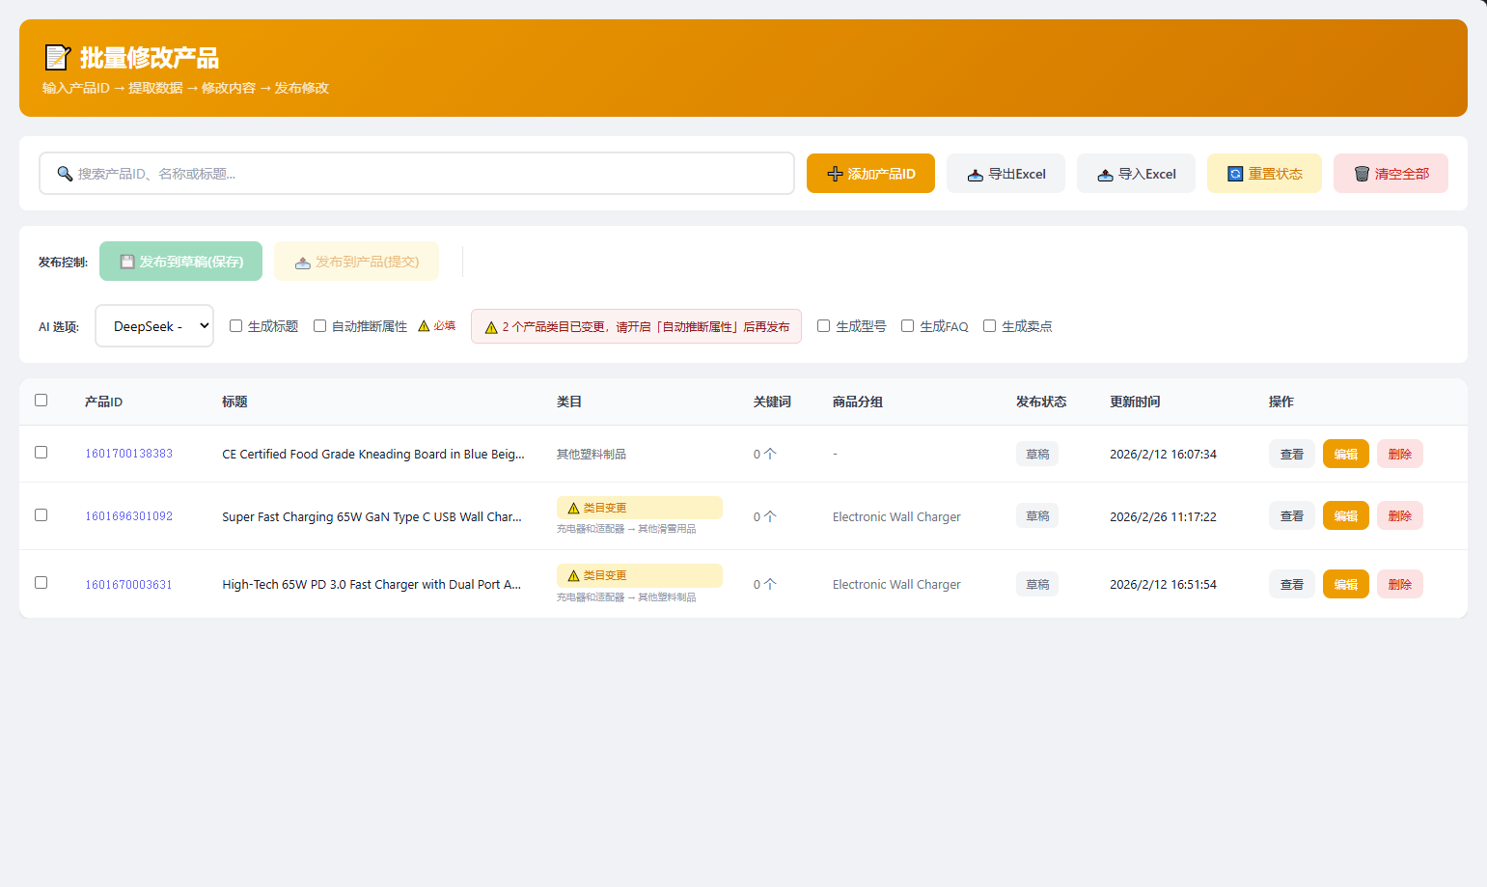Click the upload icon on 发布到产品(提交)

pos(303,263)
